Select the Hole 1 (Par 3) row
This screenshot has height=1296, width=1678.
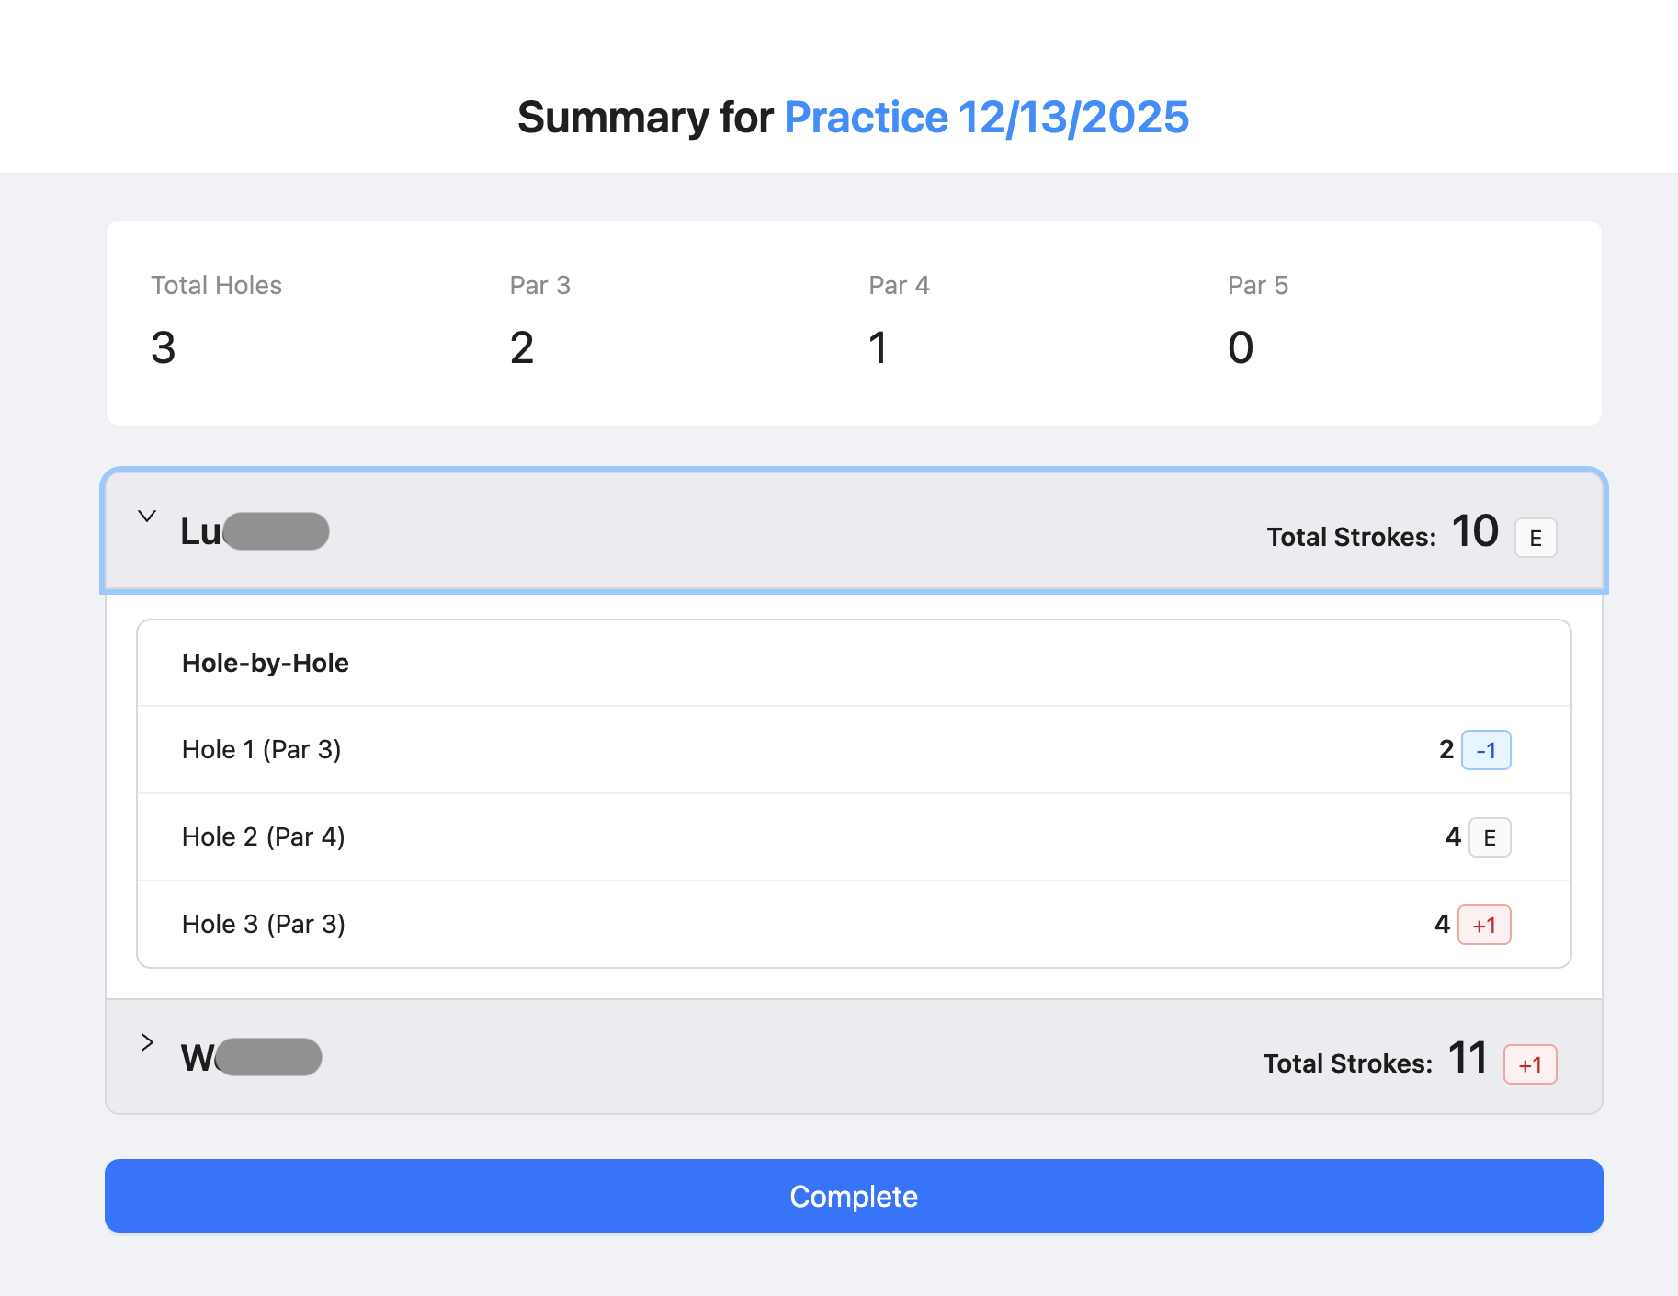point(262,750)
